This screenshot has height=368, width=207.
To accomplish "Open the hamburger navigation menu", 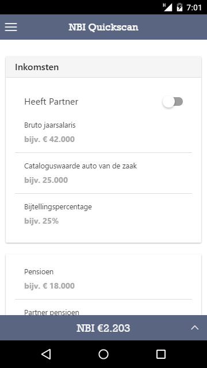I will pos(11,27).
